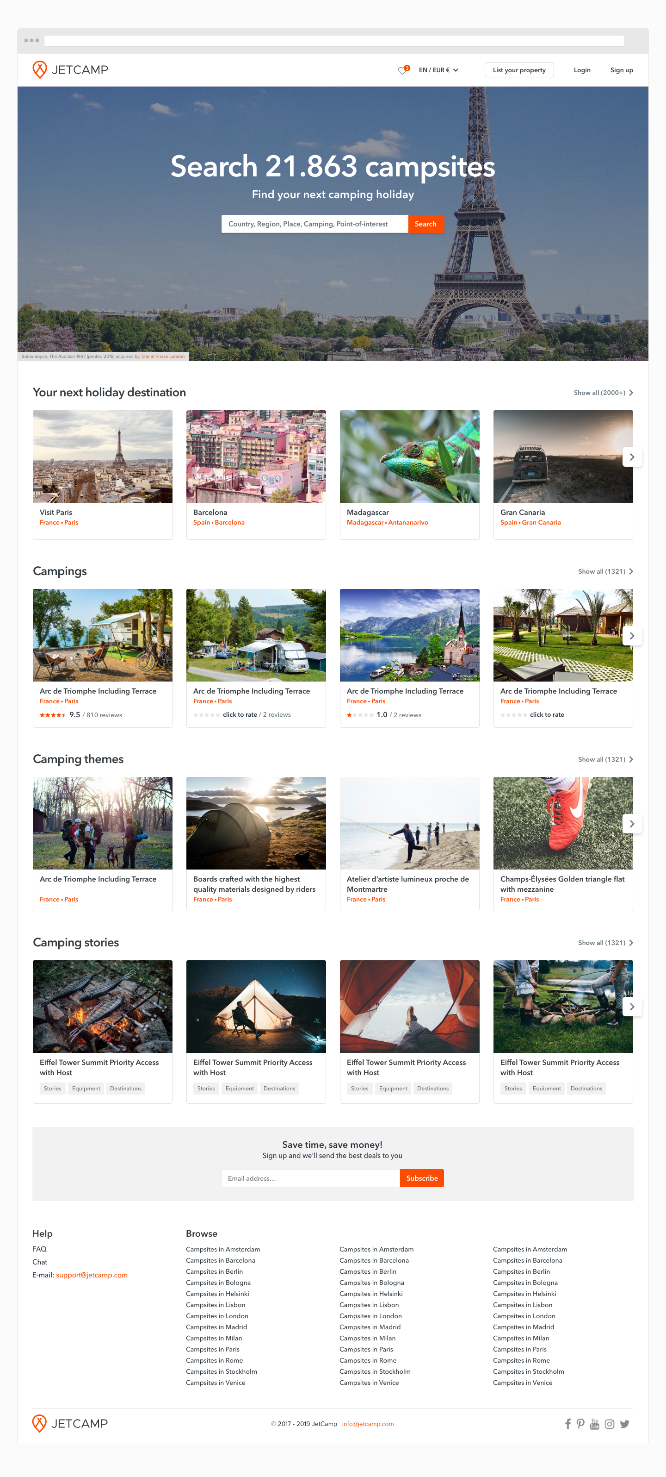Click the Subscribe button
The height and width of the screenshot is (1477, 666).
click(x=422, y=1178)
